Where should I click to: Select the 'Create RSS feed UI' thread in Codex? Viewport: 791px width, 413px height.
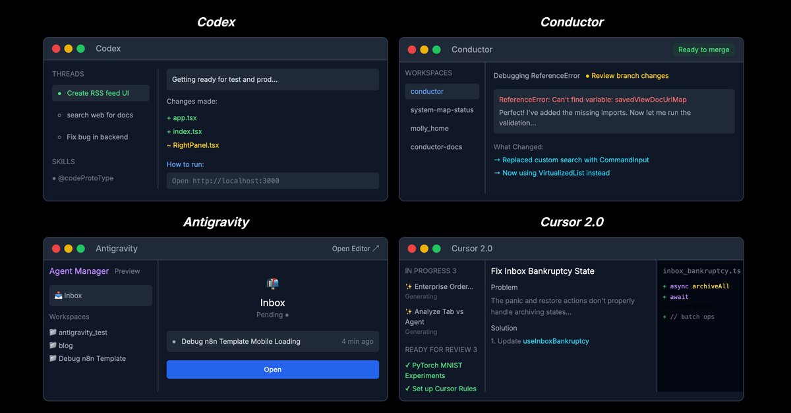(101, 93)
